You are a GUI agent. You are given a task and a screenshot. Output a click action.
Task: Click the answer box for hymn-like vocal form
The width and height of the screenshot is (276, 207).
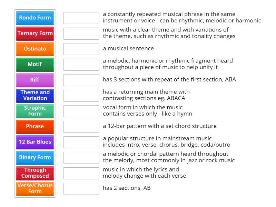pyautogui.click(x=81, y=111)
